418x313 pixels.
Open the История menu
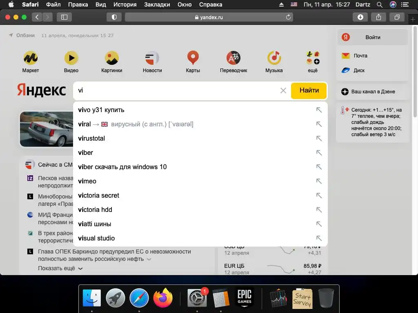tap(125, 4)
